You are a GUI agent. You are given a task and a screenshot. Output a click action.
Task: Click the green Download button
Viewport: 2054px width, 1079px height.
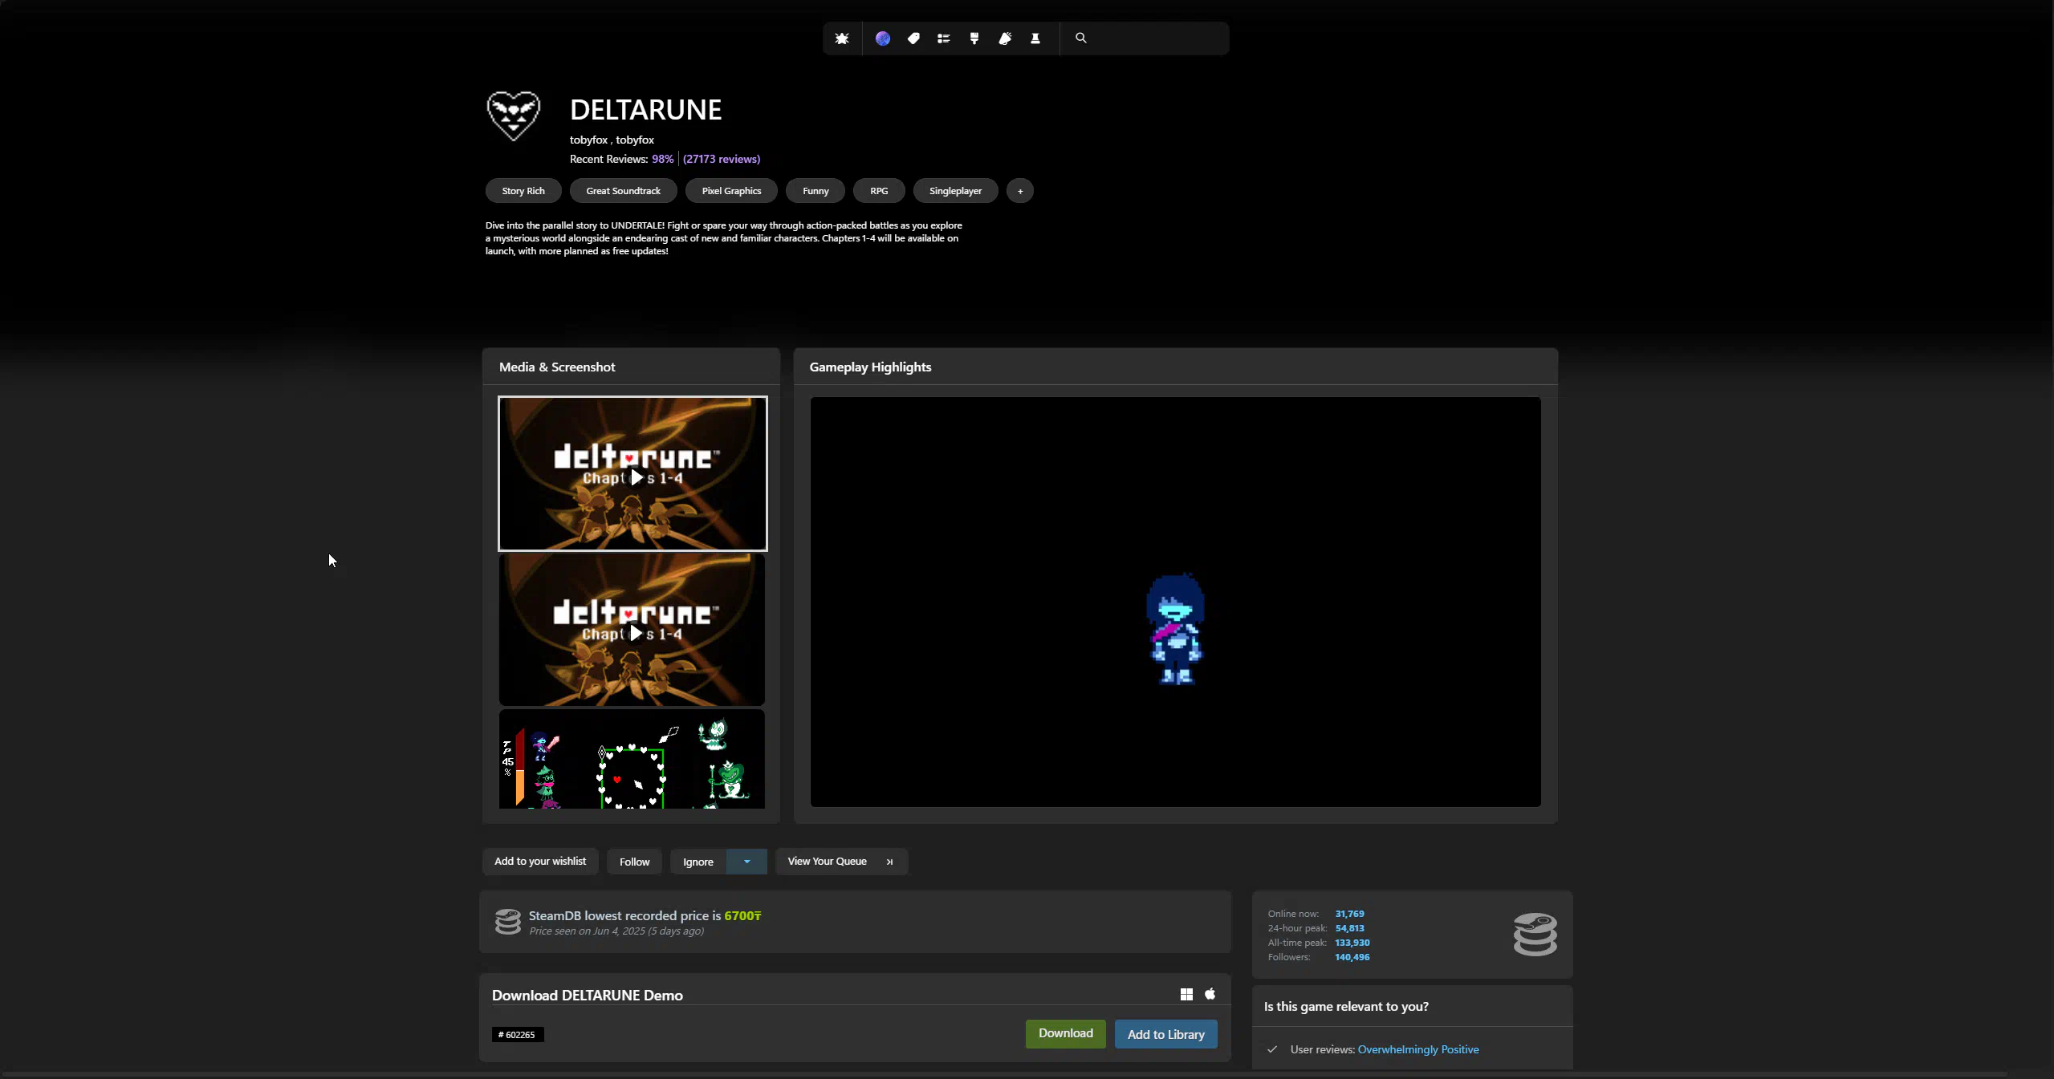1065,1033
